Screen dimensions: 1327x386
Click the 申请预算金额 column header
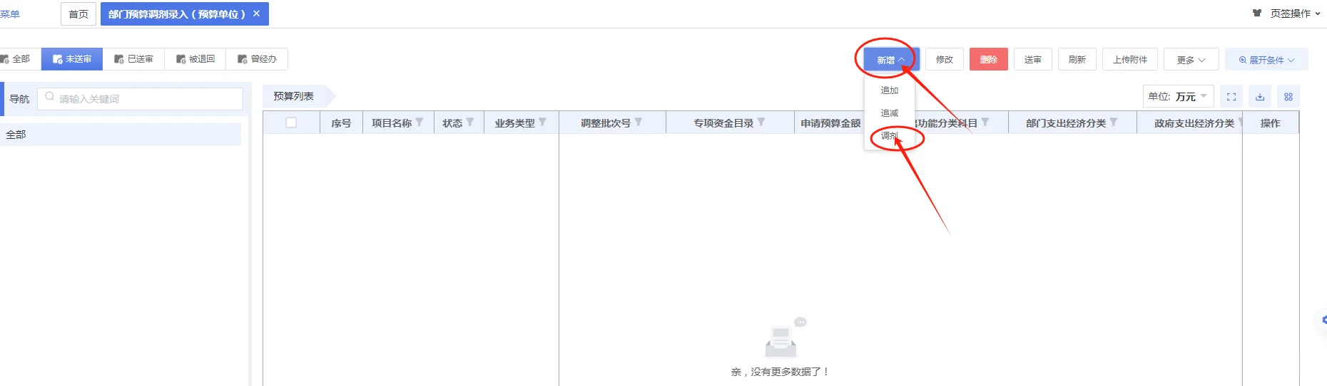[830, 122]
